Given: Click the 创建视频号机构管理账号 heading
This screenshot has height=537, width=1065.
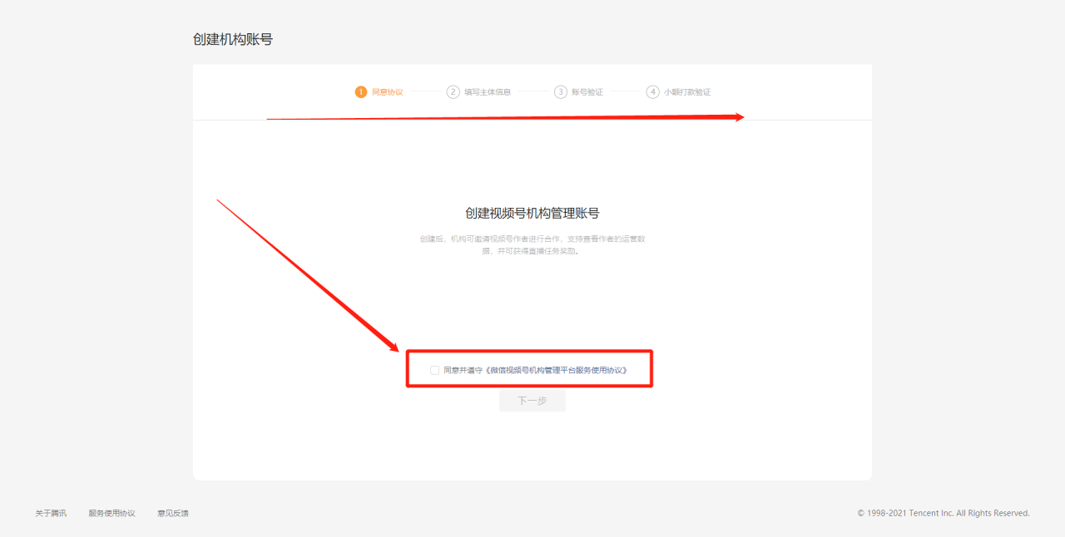Looking at the screenshot, I should coord(532,214).
